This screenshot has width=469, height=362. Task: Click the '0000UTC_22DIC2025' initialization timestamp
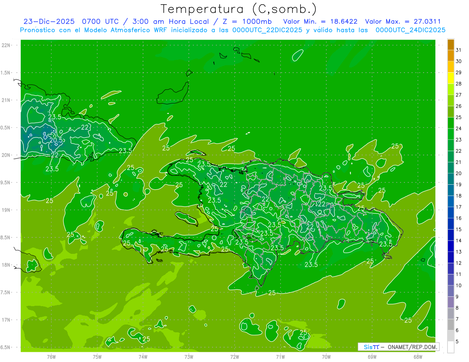[267, 30]
